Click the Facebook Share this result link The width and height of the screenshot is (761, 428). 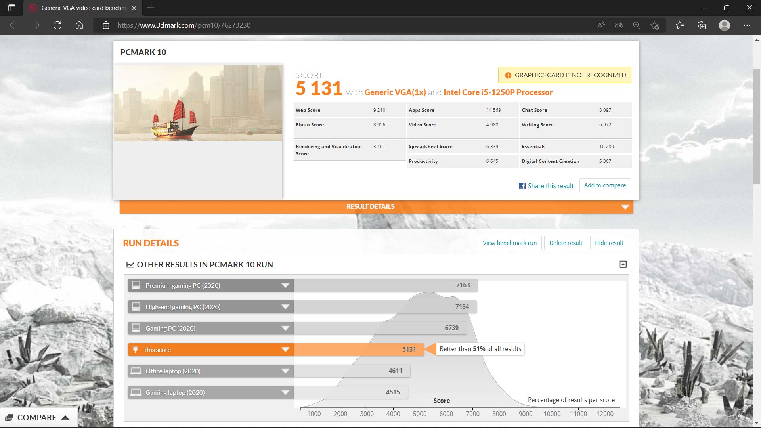[546, 186]
